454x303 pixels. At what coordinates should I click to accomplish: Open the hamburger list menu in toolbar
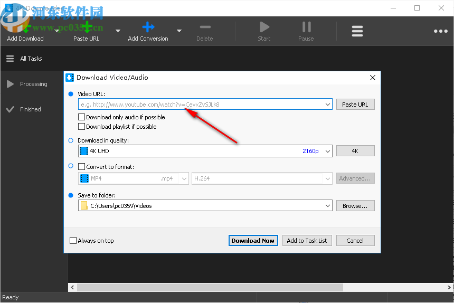357,31
